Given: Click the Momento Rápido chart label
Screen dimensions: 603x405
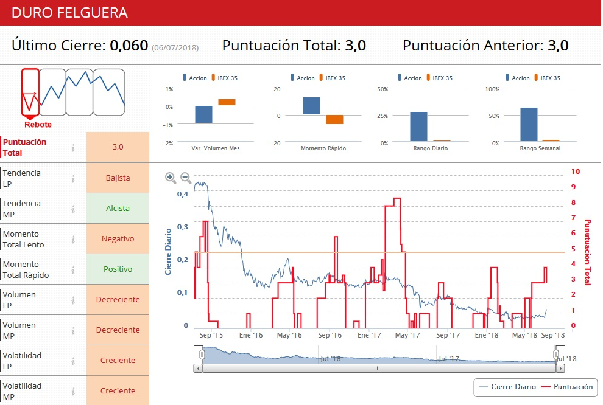Looking at the screenshot, I should tap(323, 148).
